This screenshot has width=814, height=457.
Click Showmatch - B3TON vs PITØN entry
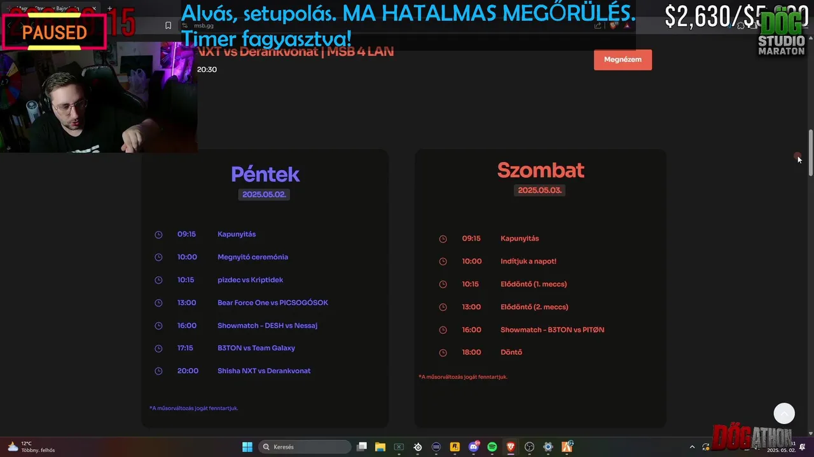click(553, 330)
